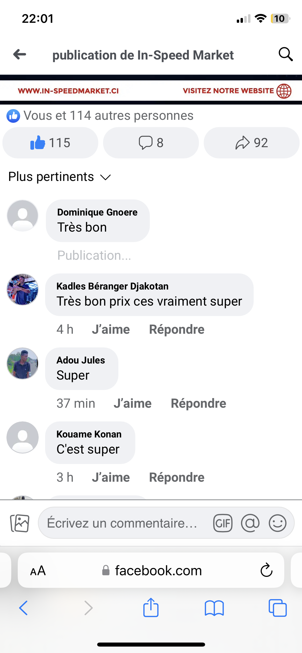302x653 pixels.
Task: Open the AA reader options menu
Action: [38, 570]
